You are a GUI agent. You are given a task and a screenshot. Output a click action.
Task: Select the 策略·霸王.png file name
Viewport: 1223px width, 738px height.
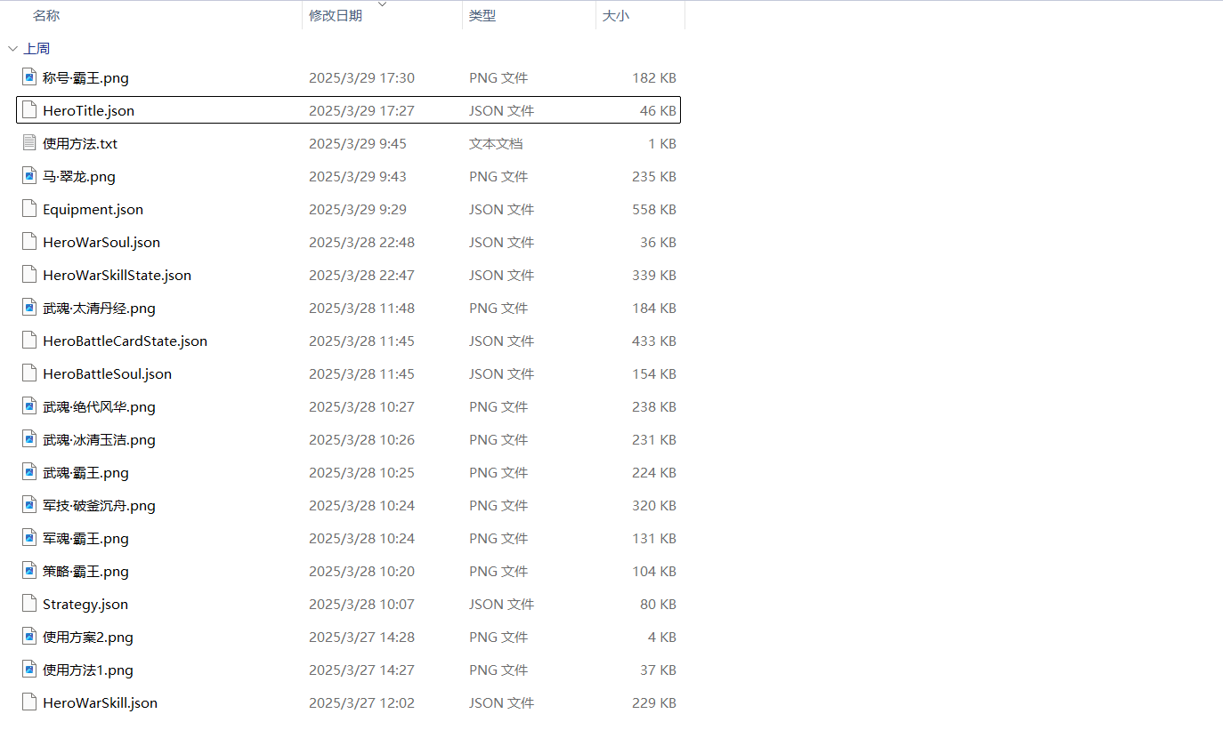coord(85,572)
